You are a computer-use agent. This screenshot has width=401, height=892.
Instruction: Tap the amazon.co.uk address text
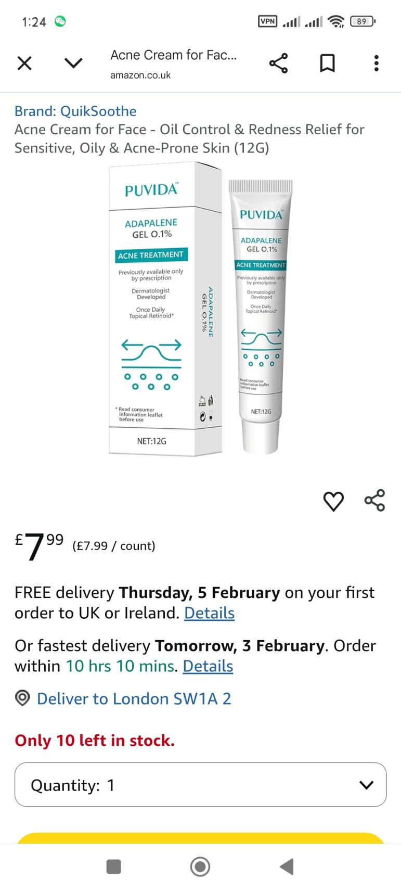[140, 75]
